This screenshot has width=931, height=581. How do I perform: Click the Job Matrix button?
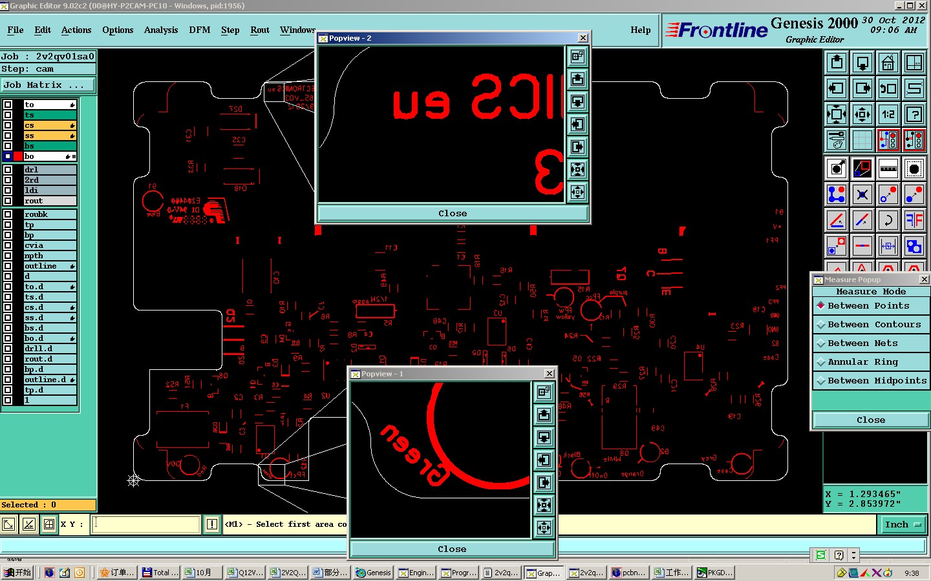[48, 85]
